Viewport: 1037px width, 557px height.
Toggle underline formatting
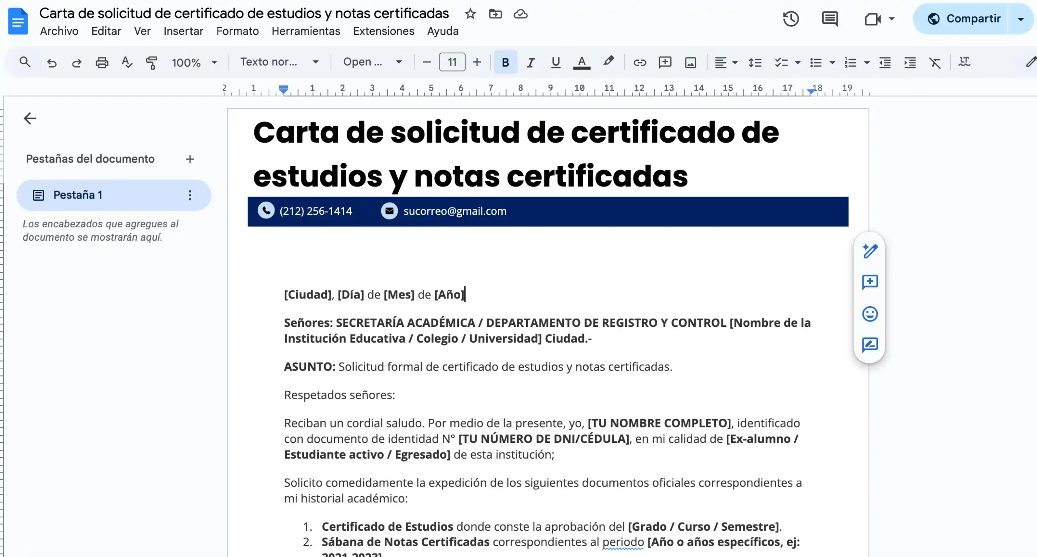click(555, 62)
